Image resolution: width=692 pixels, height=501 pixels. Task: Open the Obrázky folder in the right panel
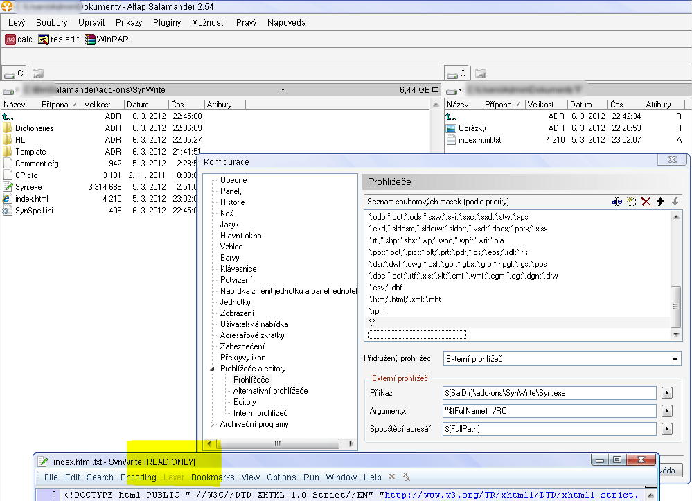click(472, 128)
